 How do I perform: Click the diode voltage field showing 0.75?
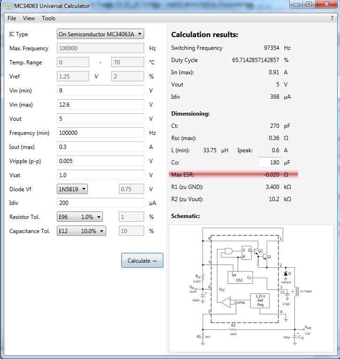click(131, 189)
